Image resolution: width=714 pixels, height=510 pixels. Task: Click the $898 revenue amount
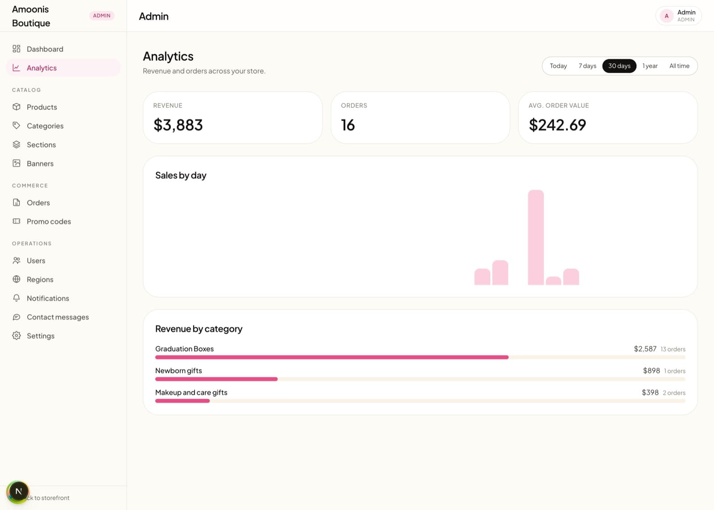tap(652, 371)
